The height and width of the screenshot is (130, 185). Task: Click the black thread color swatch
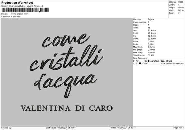click(140, 63)
